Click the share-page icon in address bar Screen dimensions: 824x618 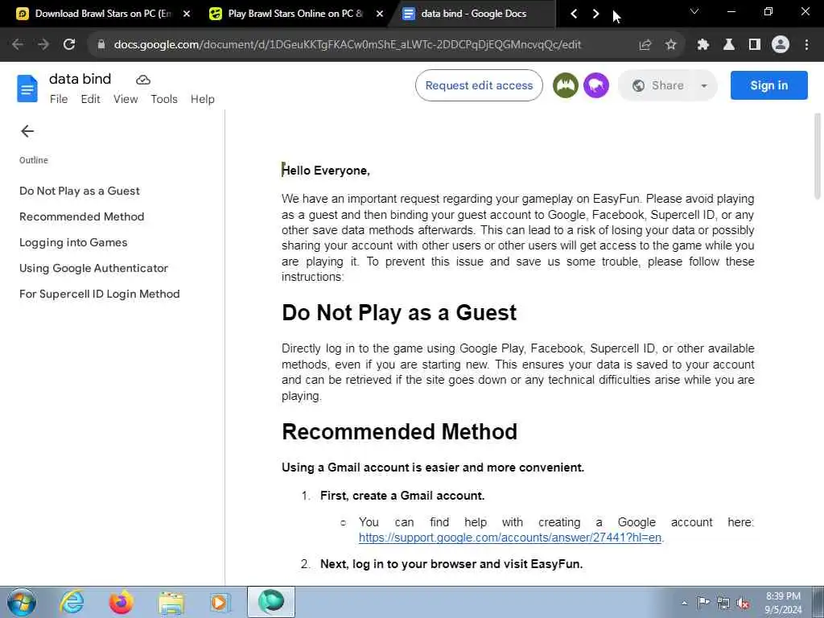645,45
